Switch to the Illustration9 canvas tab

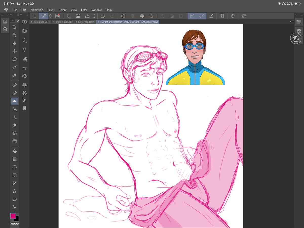(x=41, y=22)
